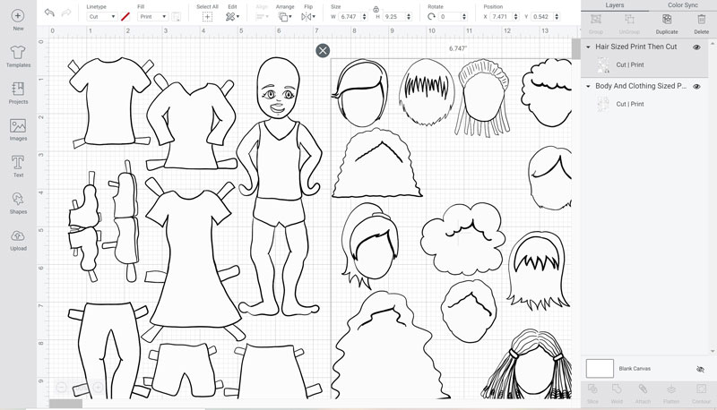Click the Position Y input field

coord(542,16)
